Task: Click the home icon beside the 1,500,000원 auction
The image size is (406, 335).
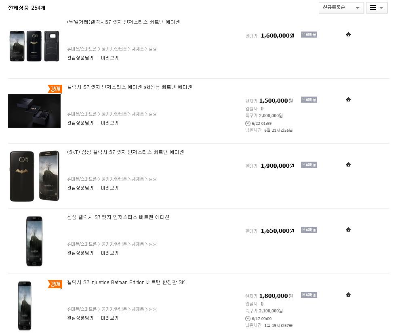Action: [x=348, y=100]
